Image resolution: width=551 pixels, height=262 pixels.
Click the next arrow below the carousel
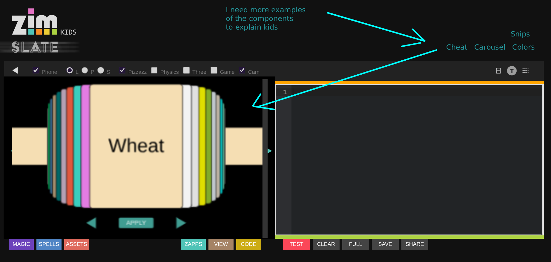click(181, 223)
